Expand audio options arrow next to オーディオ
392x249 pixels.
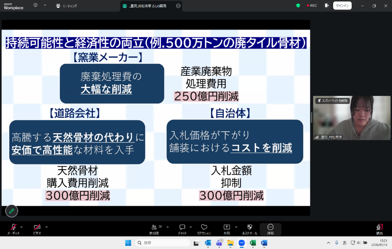[x=21, y=227]
